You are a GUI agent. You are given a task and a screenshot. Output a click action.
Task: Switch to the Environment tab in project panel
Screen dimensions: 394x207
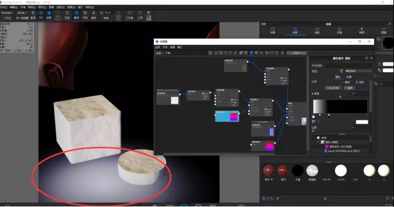pos(339,31)
